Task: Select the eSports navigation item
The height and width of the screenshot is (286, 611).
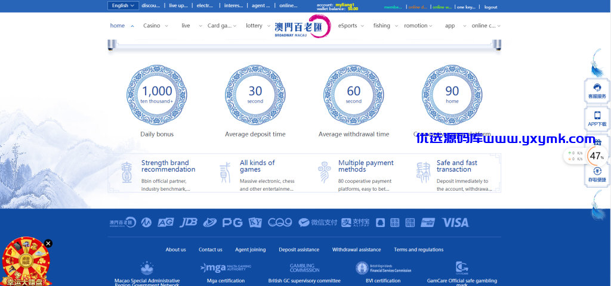Action: 348,26
